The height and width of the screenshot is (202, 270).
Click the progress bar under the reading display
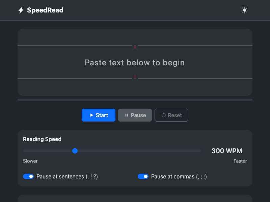click(135, 99)
